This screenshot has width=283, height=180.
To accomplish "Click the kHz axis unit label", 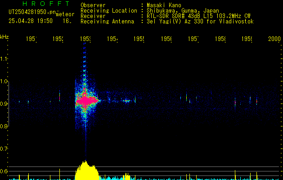I will click(4, 37).
